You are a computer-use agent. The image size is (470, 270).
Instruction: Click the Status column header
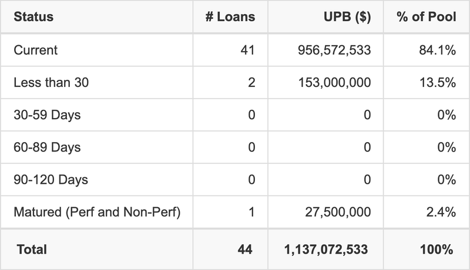click(34, 16)
